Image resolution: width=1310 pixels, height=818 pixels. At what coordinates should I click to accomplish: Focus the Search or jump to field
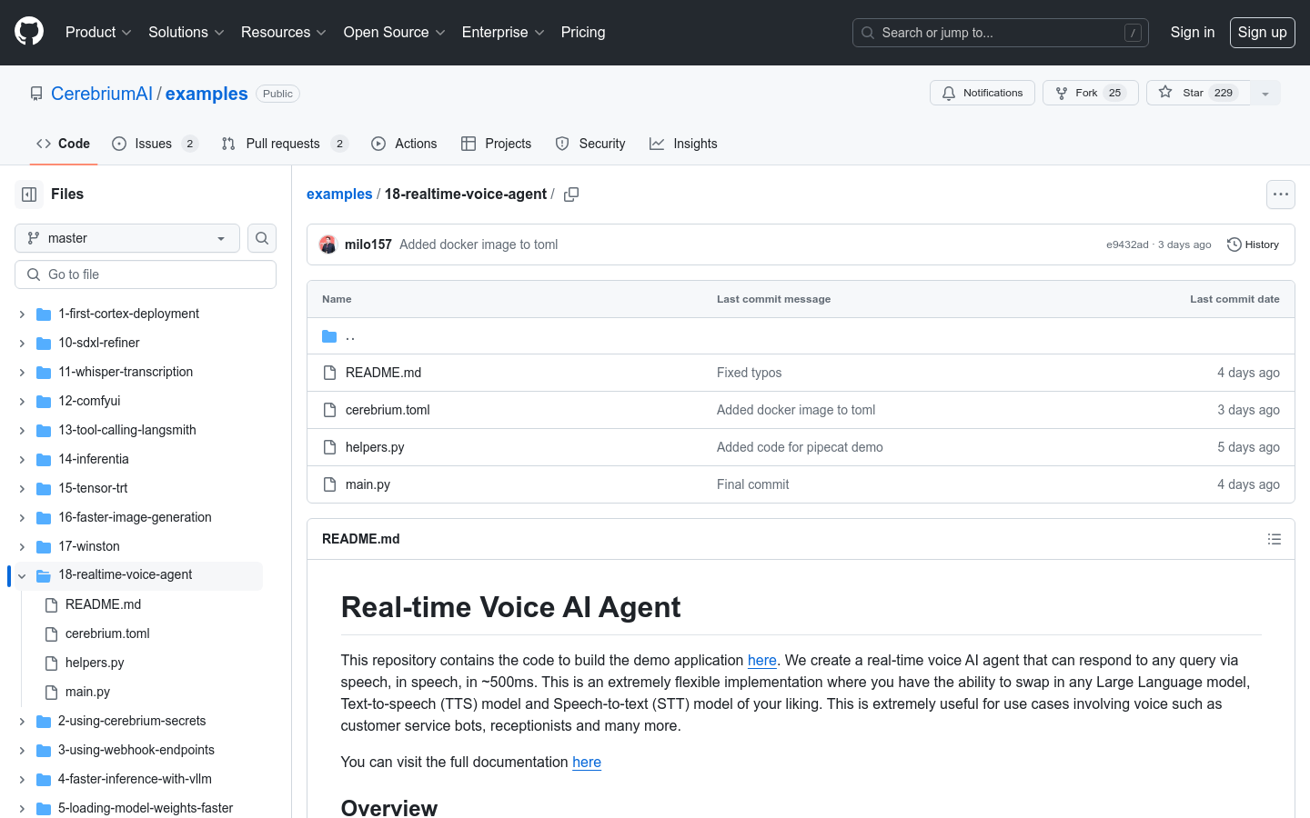1001,33
